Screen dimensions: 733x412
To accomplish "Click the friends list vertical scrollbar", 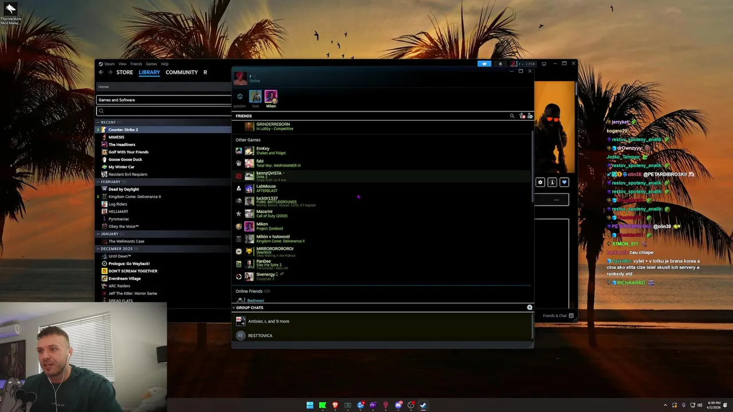I will click(533, 166).
